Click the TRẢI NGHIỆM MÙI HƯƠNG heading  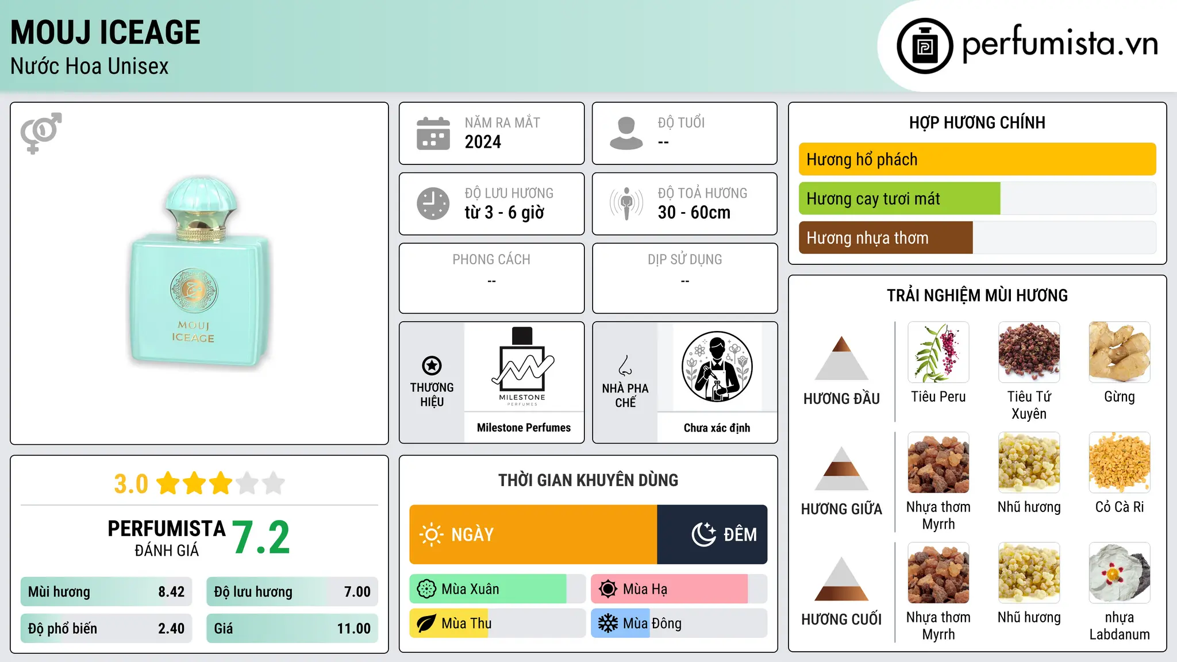coord(977,295)
